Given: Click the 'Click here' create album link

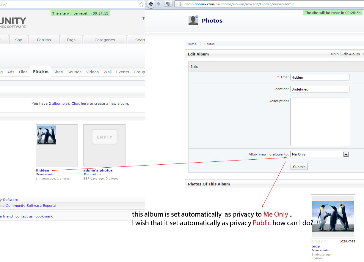Looking at the screenshot, I should (x=80, y=104).
